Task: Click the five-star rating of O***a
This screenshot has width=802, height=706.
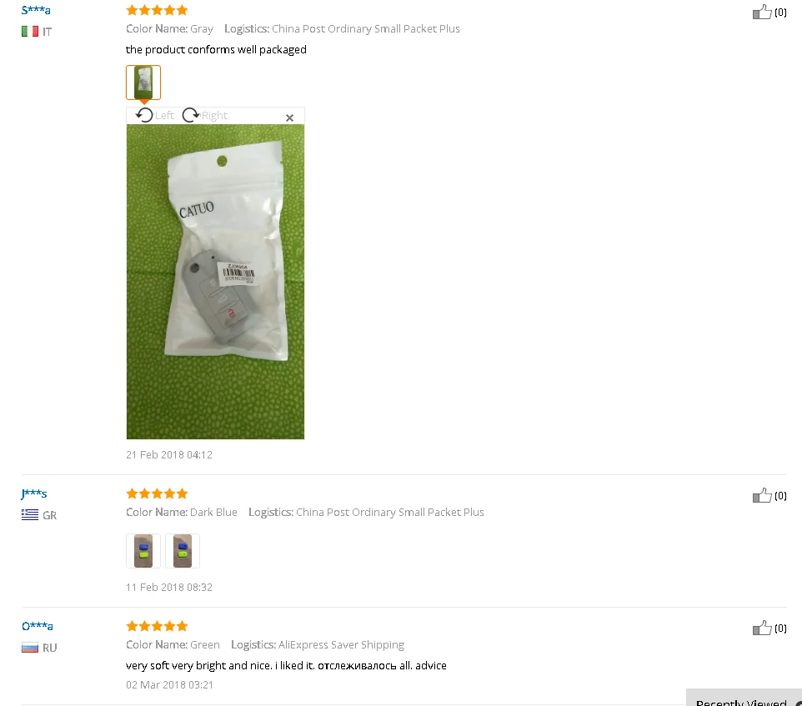Action: pyautogui.click(x=157, y=626)
